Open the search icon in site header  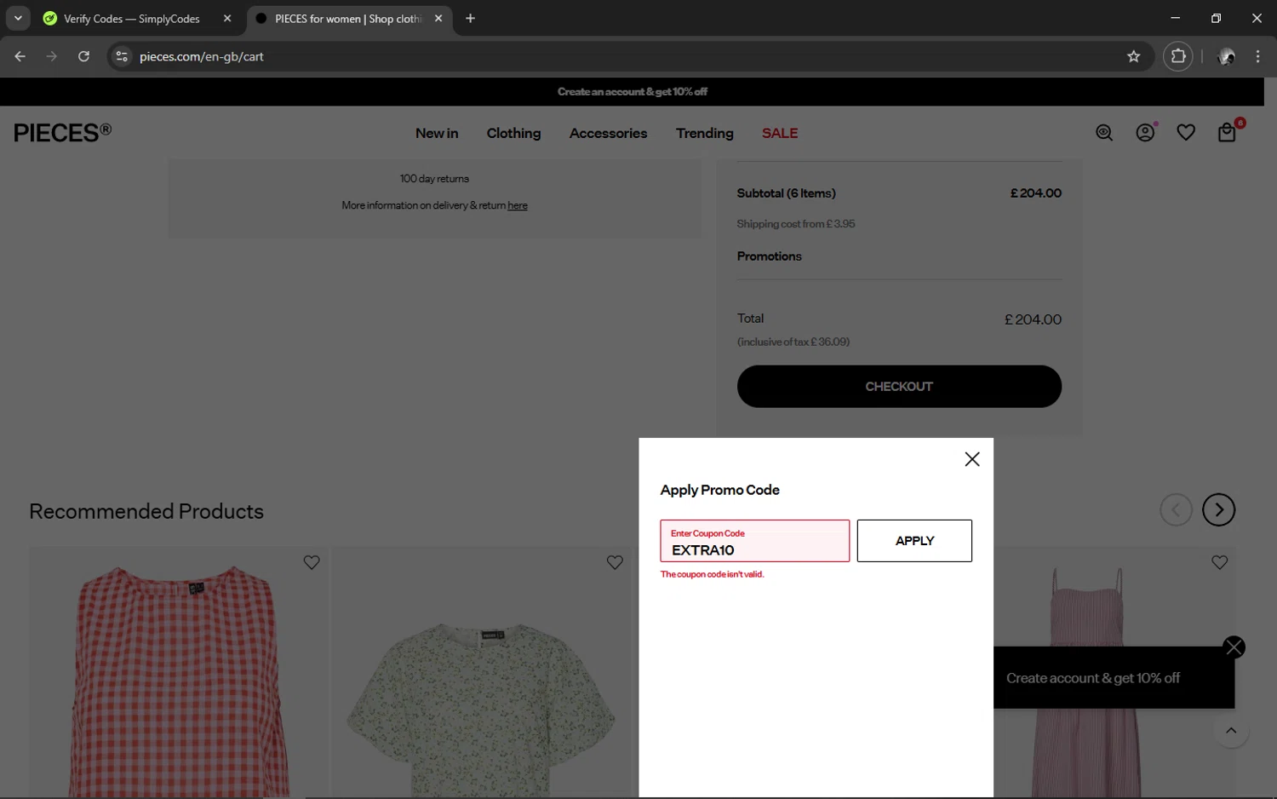pos(1104,133)
